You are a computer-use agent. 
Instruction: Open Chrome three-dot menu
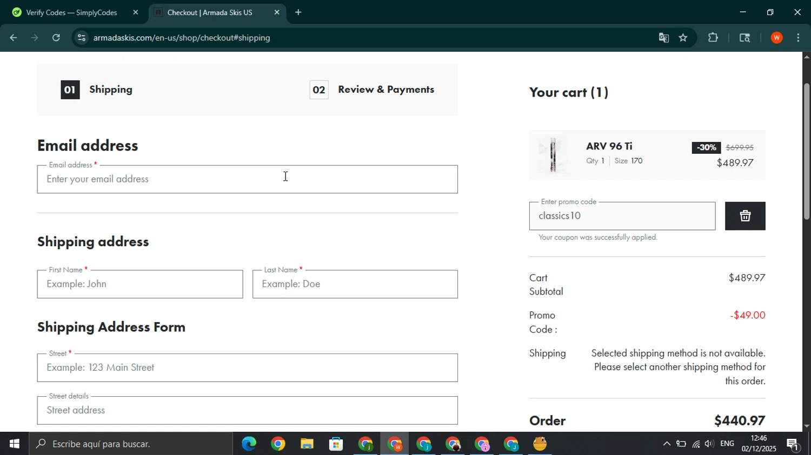799,38
